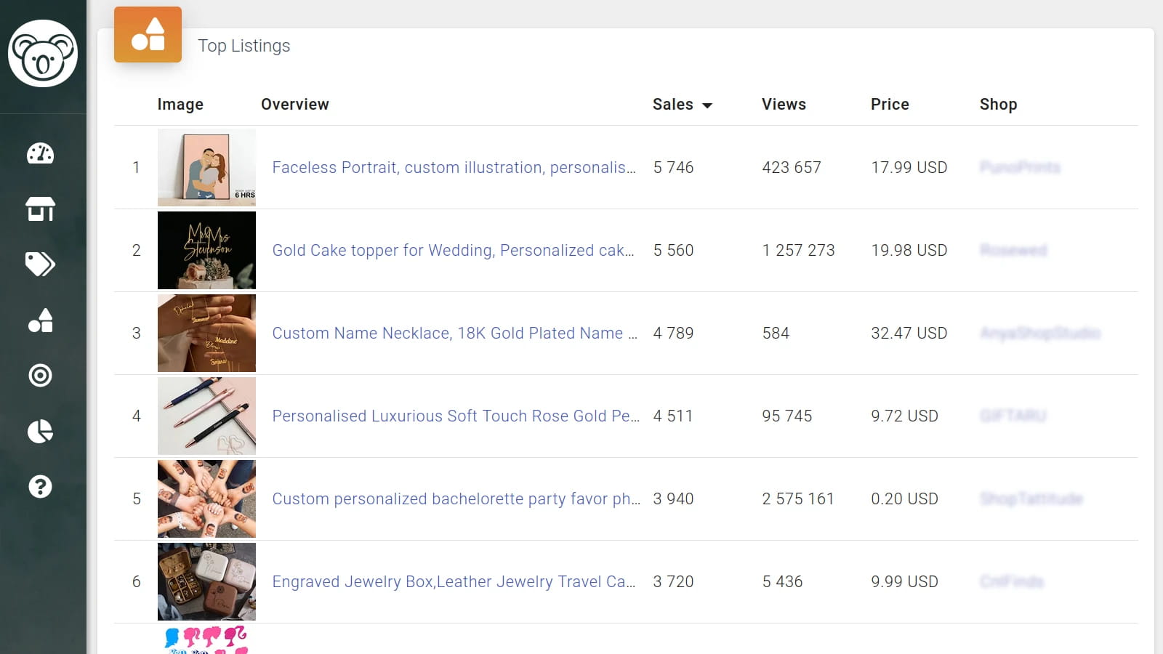Click the Shop column header
This screenshot has width=1163, height=654.
pyautogui.click(x=998, y=105)
